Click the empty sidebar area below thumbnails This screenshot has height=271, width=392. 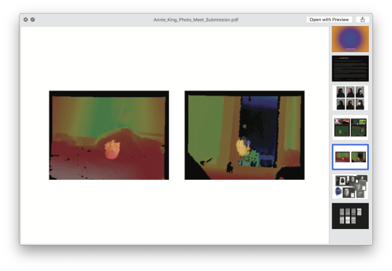point(350,236)
